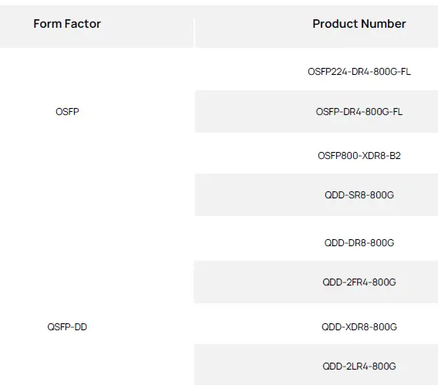This screenshot has width=438, height=385.
Task: Open the QDD-2LR4-800G product entry
Action: (x=359, y=366)
